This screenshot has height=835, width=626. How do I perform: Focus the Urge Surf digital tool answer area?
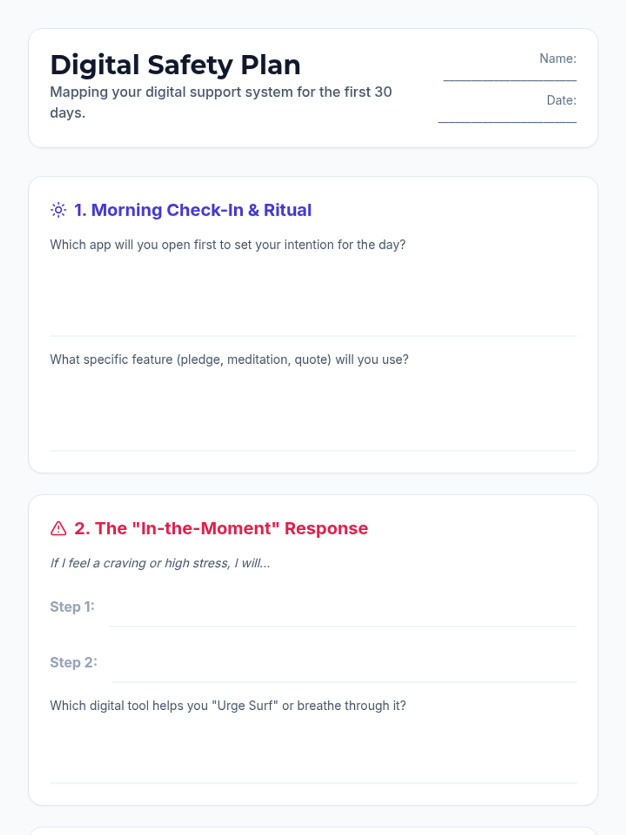[313, 751]
